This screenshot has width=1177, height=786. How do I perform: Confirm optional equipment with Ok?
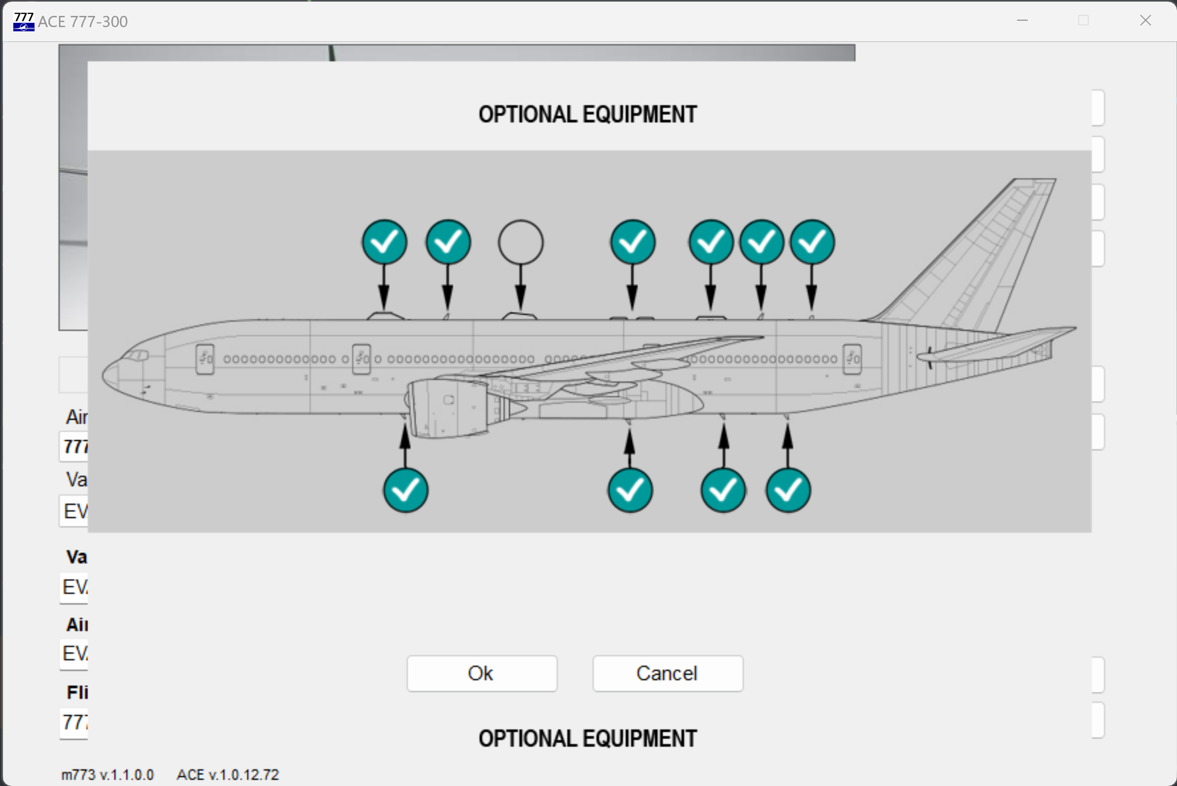481,673
